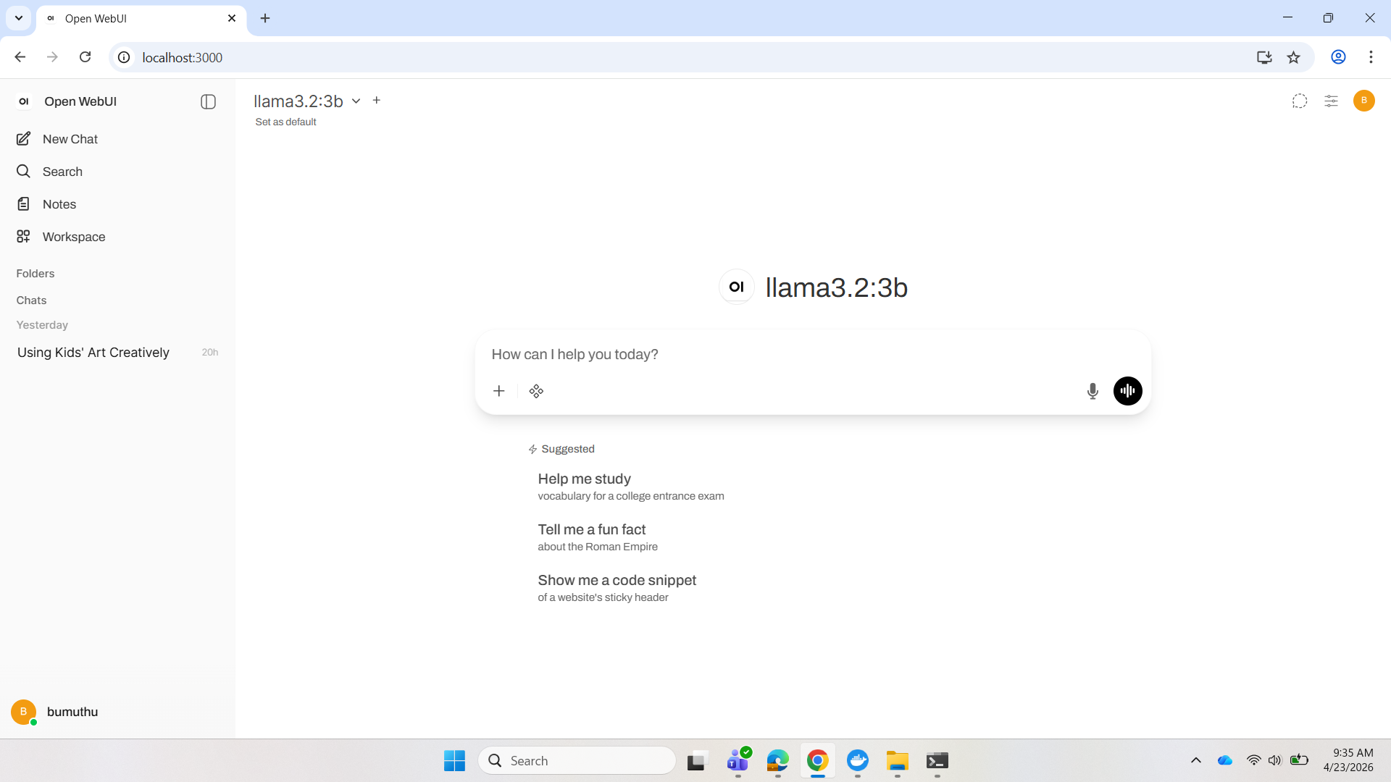View site information icon in address bar
This screenshot has width=1391, height=782.
pos(124,57)
